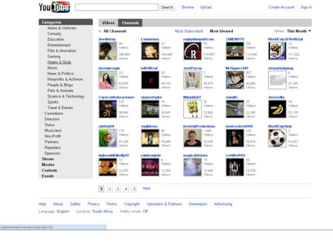This screenshot has width=333, height=250.
Task: Open WorldCupStrip soccer ball thumbnail
Action: click(277, 138)
